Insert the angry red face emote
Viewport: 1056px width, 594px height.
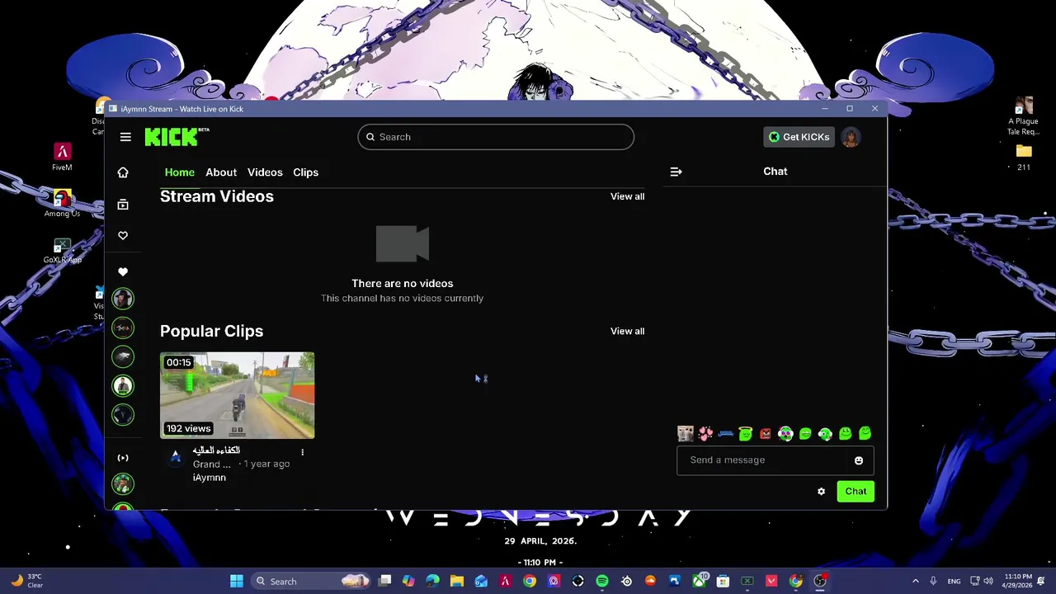tap(766, 433)
